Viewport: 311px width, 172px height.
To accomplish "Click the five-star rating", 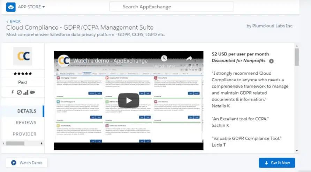I will (23, 74).
